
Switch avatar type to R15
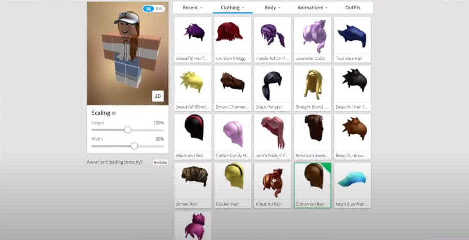pos(159,9)
